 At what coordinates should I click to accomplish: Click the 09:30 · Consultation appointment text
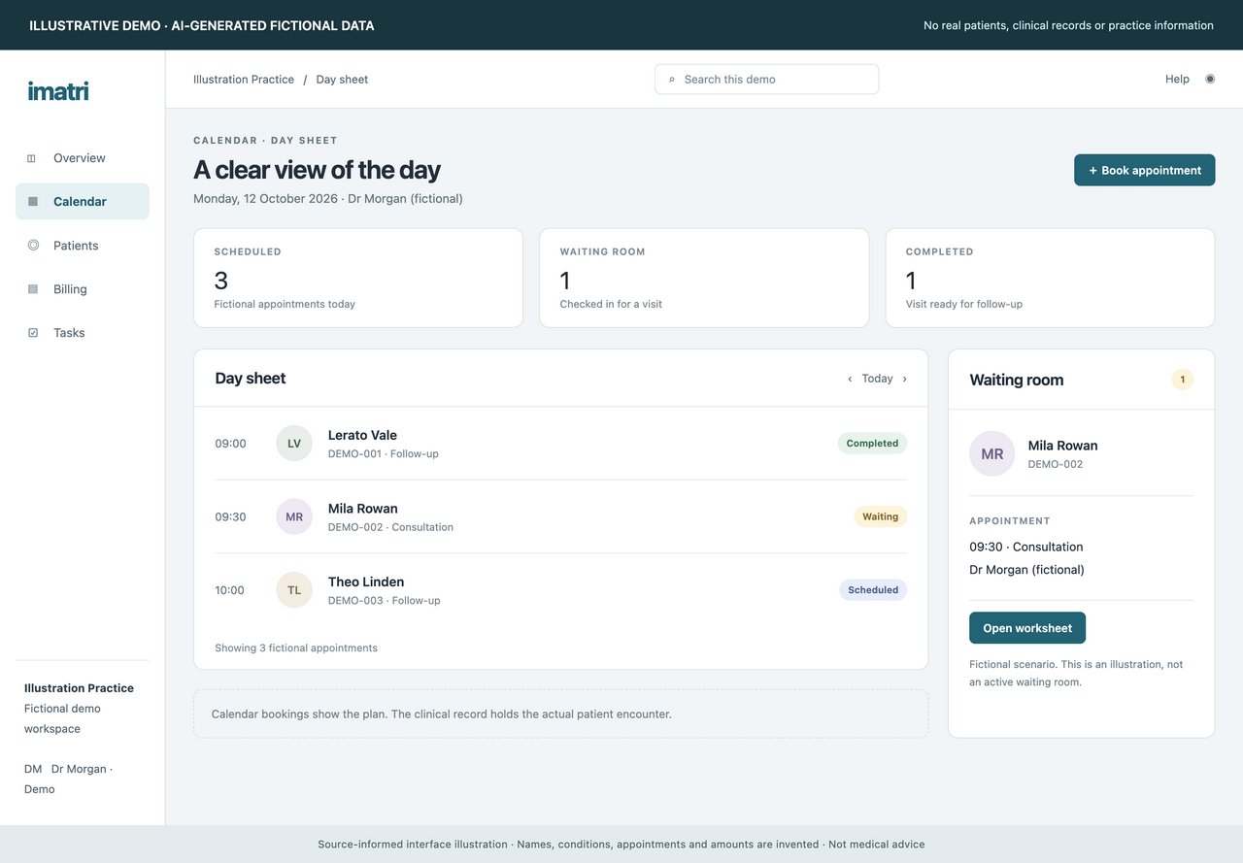pyautogui.click(x=1026, y=547)
